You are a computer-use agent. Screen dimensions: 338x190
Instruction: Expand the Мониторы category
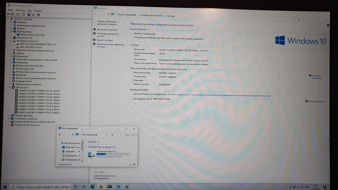tap(10, 75)
